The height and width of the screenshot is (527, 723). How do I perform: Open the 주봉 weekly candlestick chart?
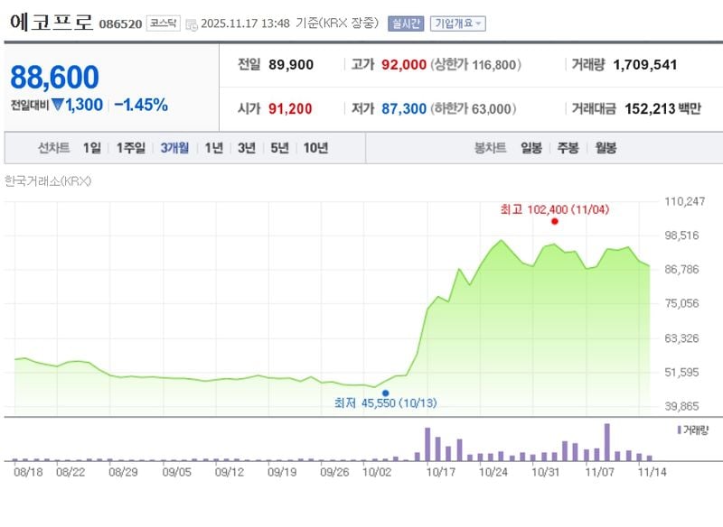568,148
